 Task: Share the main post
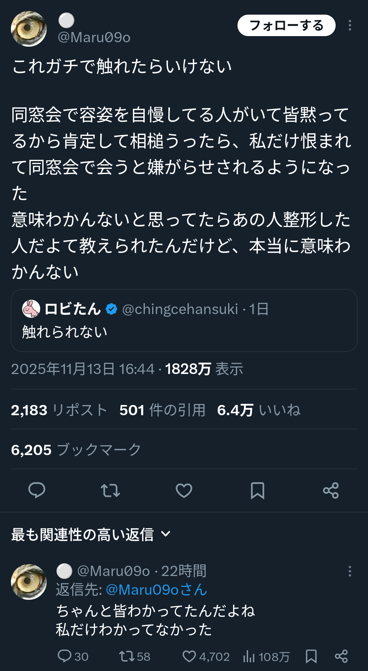pos(331,490)
